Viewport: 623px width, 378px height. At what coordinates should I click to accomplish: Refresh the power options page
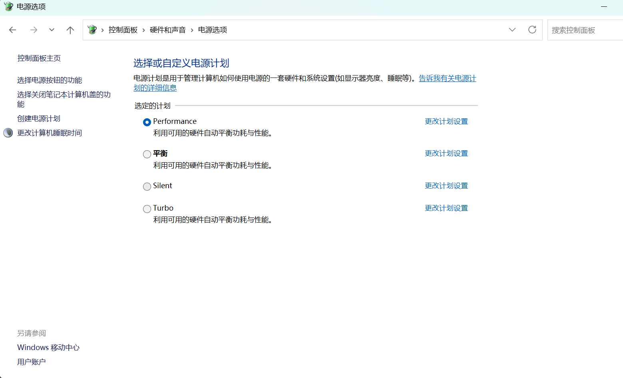pyautogui.click(x=532, y=30)
